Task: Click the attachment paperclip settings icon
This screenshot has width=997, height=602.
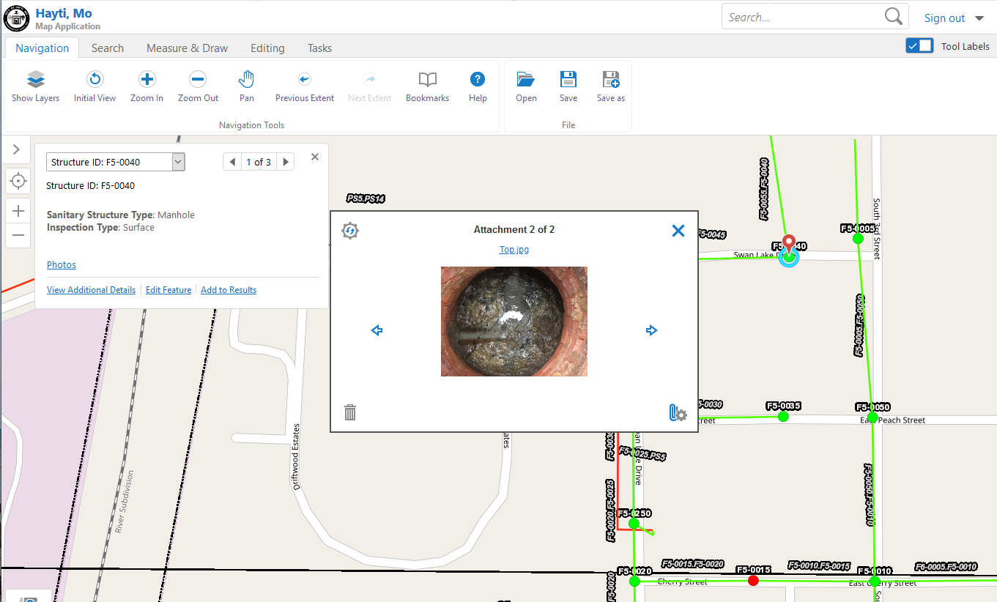Action: (678, 413)
